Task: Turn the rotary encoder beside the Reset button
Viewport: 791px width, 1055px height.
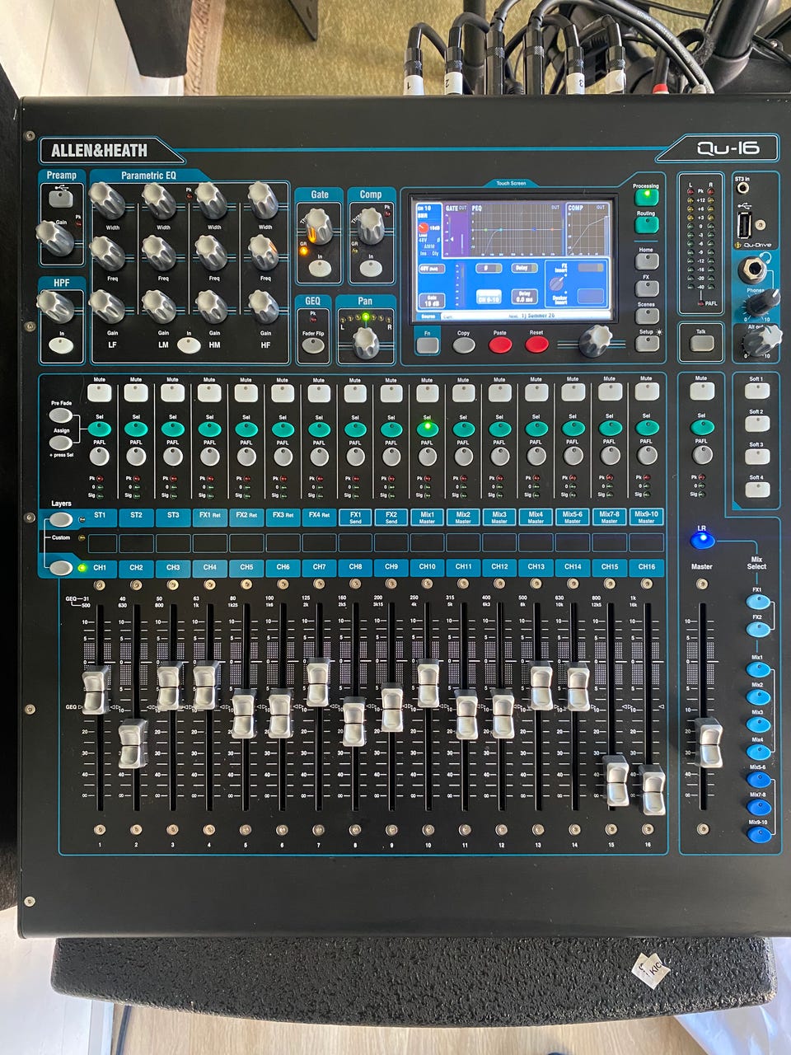Action: (594, 340)
